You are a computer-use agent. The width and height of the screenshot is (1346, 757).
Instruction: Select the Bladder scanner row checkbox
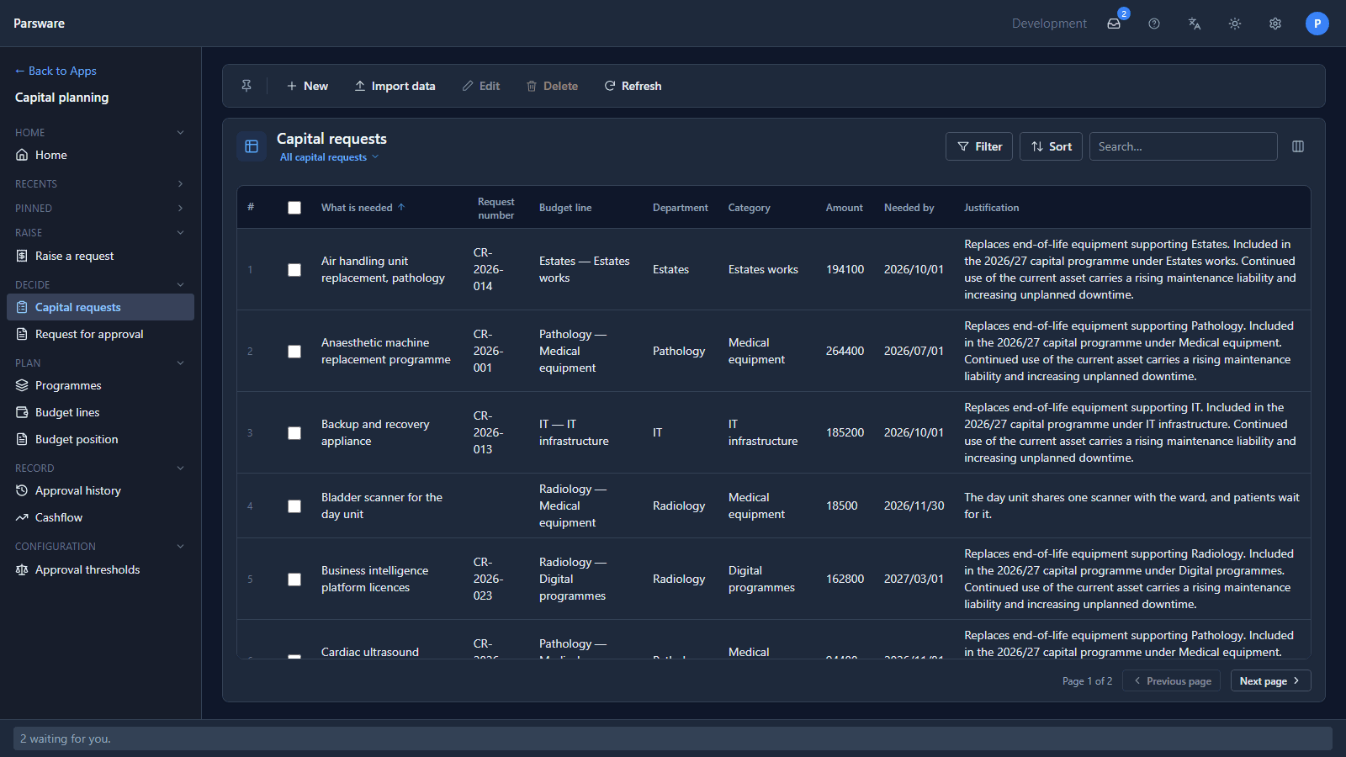click(x=294, y=506)
